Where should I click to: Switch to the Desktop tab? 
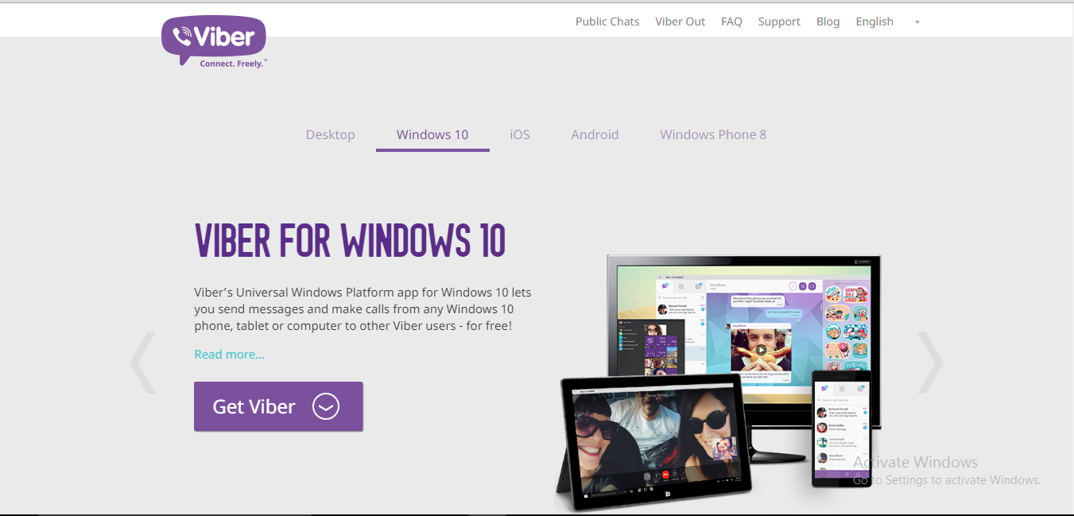click(330, 134)
